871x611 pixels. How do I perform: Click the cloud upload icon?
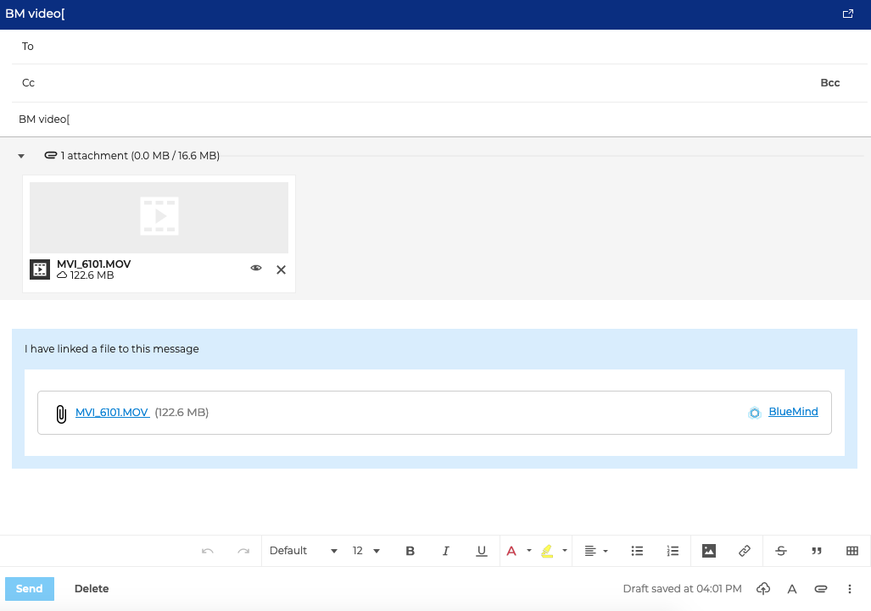(x=763, y=589)
